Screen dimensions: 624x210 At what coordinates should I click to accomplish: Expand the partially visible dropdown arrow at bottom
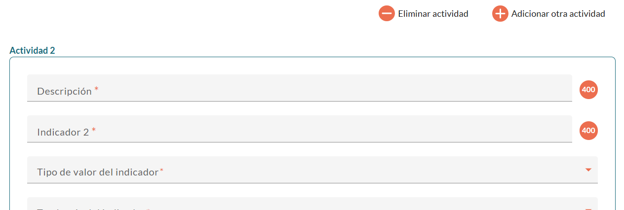point(588,209)
